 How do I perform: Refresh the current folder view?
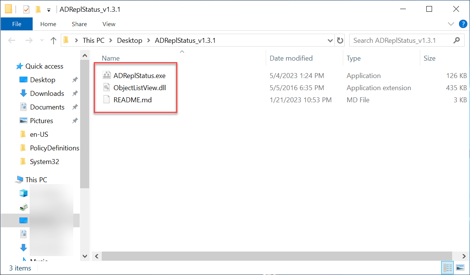[339, 40]
